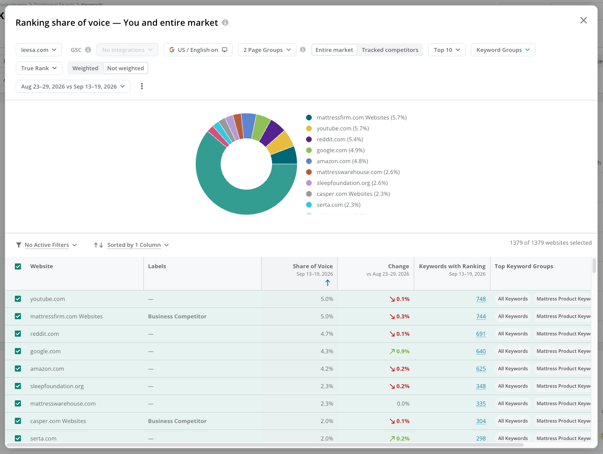This screenshot has width=603, height=454.
Task: Click All Keywords tag in reddit.com row
Action: click(x=513, y=334)
